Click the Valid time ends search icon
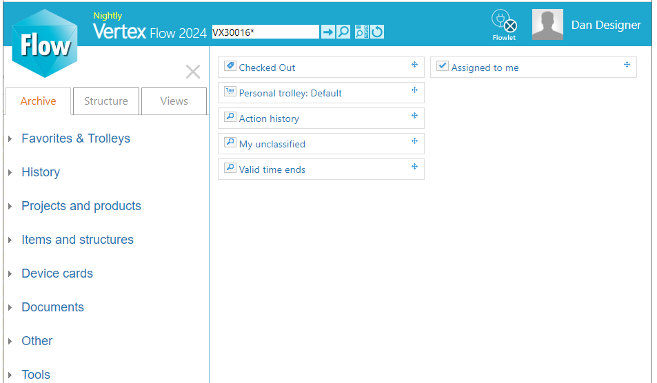Viewport: 657px width, 383px height. pyautogui.click(x=230, y=168)
